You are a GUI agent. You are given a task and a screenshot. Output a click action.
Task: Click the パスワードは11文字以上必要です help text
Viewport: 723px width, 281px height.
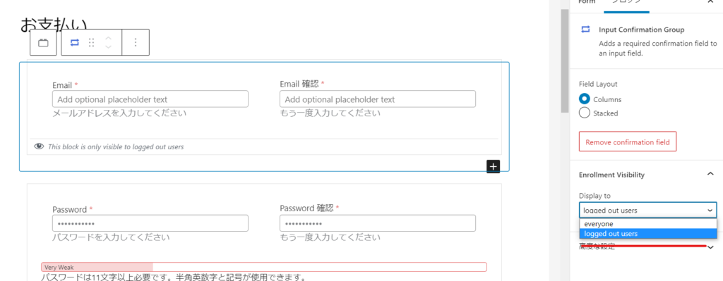pos(174,277)
